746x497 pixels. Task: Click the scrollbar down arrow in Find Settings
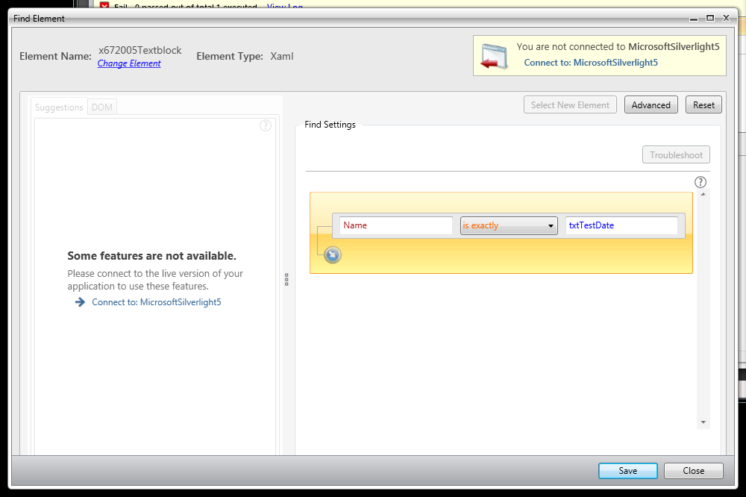[703, 422]
